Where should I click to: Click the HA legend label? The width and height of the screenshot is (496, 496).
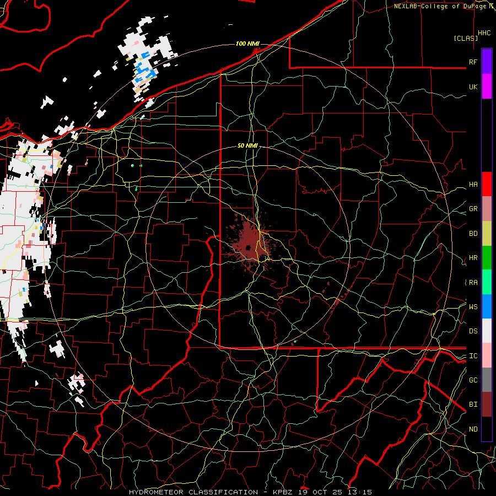[x=473, y=185]
